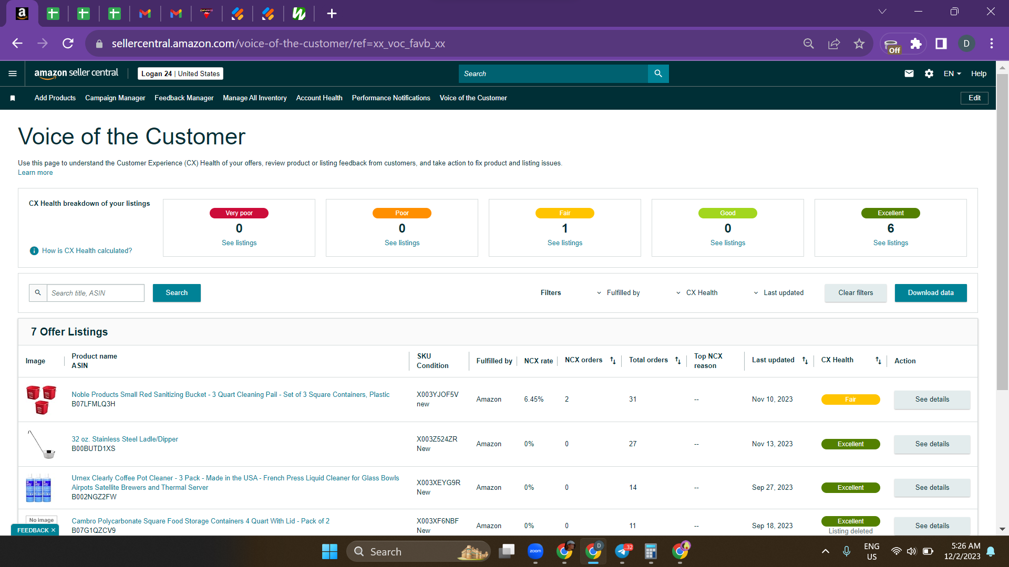Click the Search title, ASIN field

tap(96, 293)
